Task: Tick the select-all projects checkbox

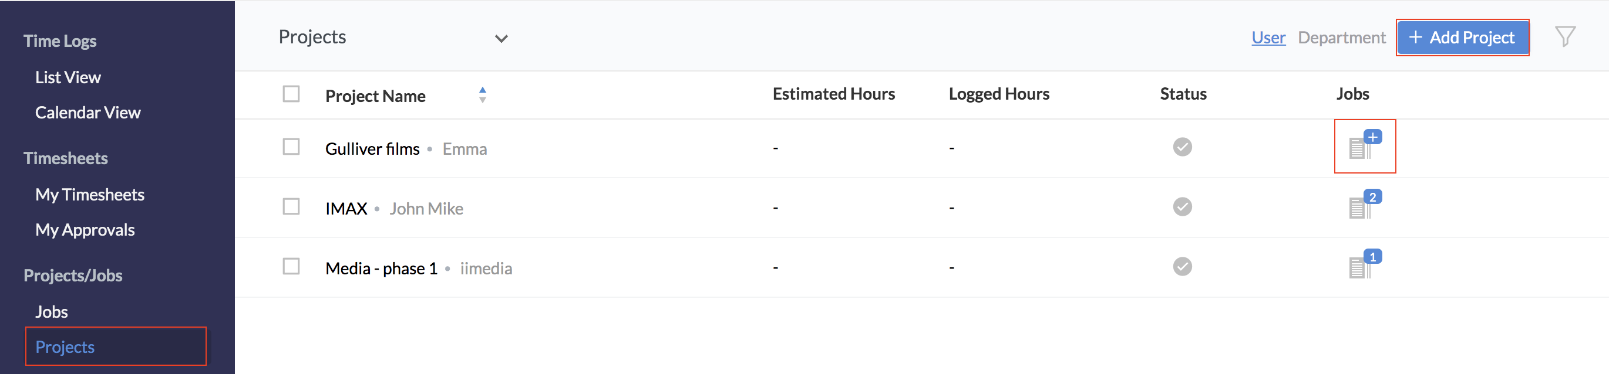Action: tap(291, 94)
